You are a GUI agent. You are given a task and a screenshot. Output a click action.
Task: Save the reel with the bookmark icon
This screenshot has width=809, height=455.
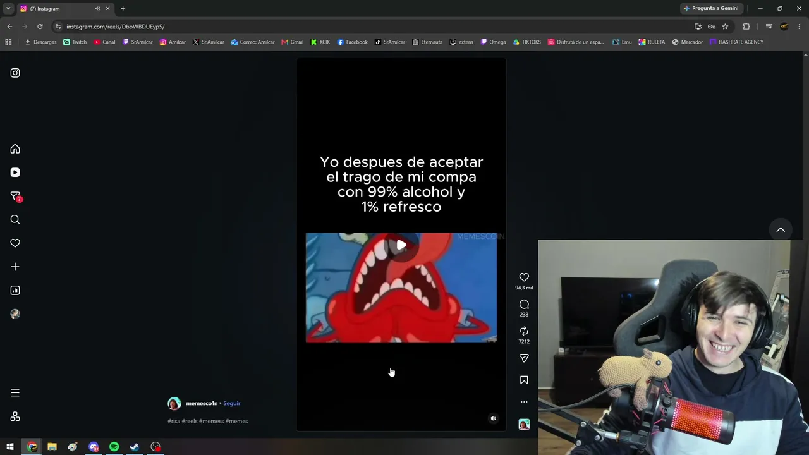(524, 380)
